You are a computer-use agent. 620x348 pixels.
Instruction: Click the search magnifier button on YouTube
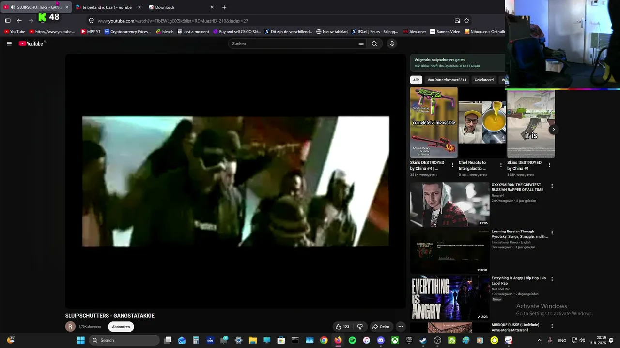pyautogui.click(x=374, y=43)
